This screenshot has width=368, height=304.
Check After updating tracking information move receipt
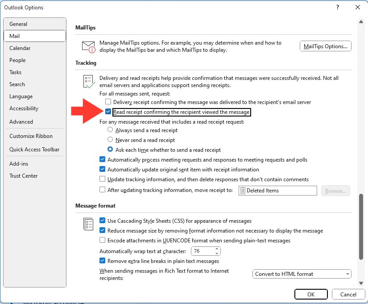click(102, 190)
